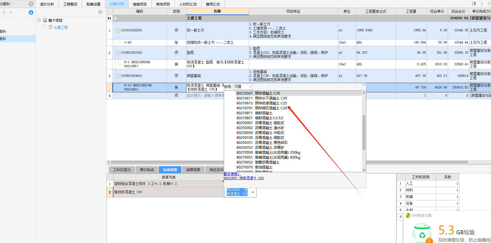Click the gray move-up arrow in left panel
491x243 pixels.
4,12
